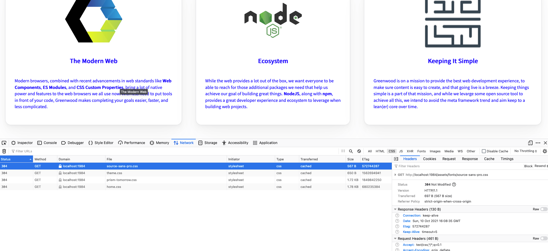The width and height of the screenshot is (548, 251).
Task: Open the Cookies tab in details pane
Action: [x=429, y=159]
